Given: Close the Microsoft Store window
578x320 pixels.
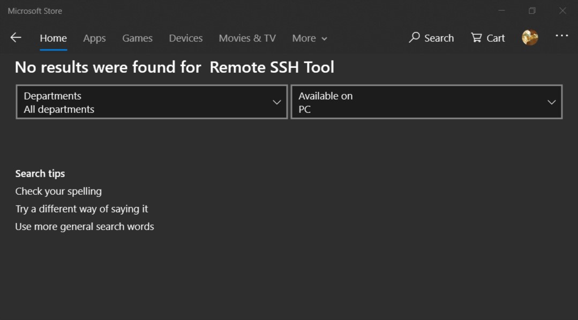Looking at the screenshot, I should [x=562, y=11].
